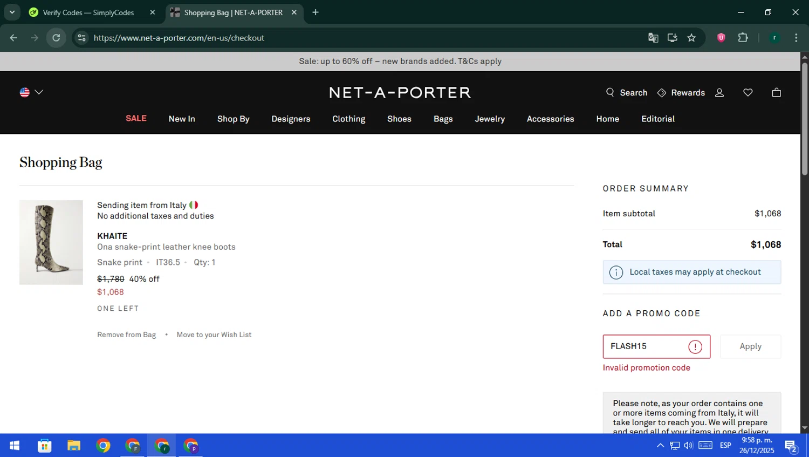Click the sale banner with T&Cs
Screen dimensions: 809x457
click(400, 62)
